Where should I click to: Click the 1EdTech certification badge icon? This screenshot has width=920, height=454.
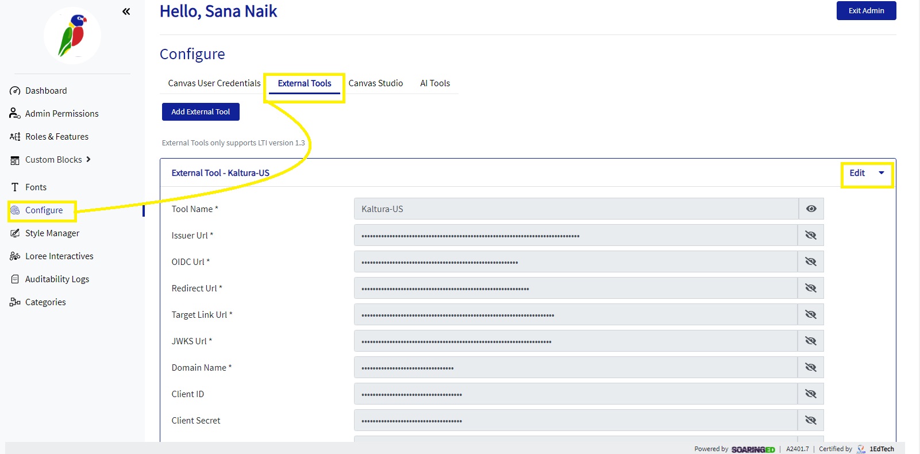pos(861,449)
